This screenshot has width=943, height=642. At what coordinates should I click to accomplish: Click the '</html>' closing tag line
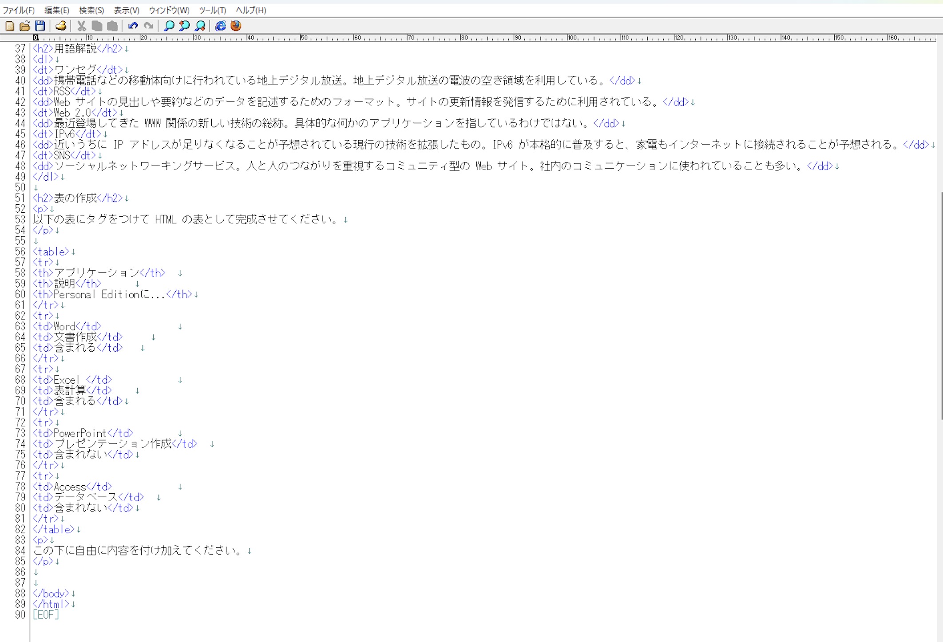(51, 604)
